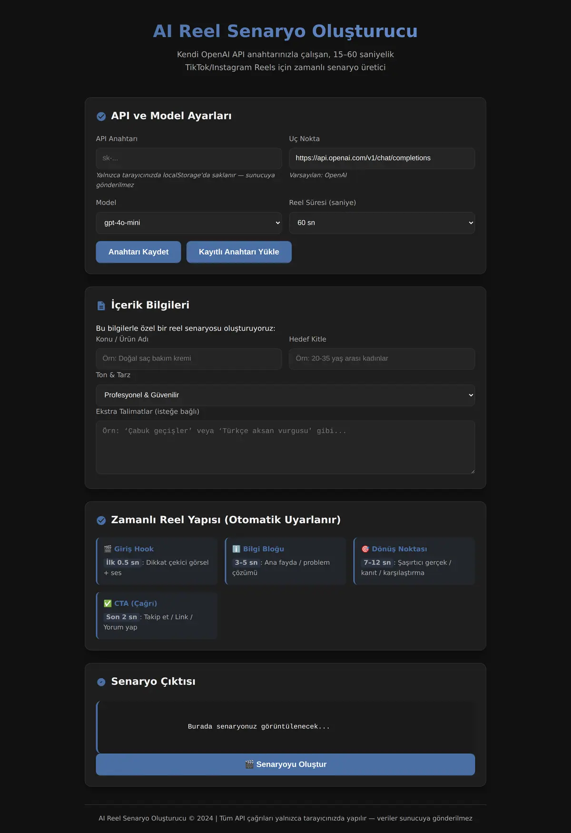Click the check icon beside API ve Model Ayarları
Screen dimensions: 571x833
(x=101, y=116)
